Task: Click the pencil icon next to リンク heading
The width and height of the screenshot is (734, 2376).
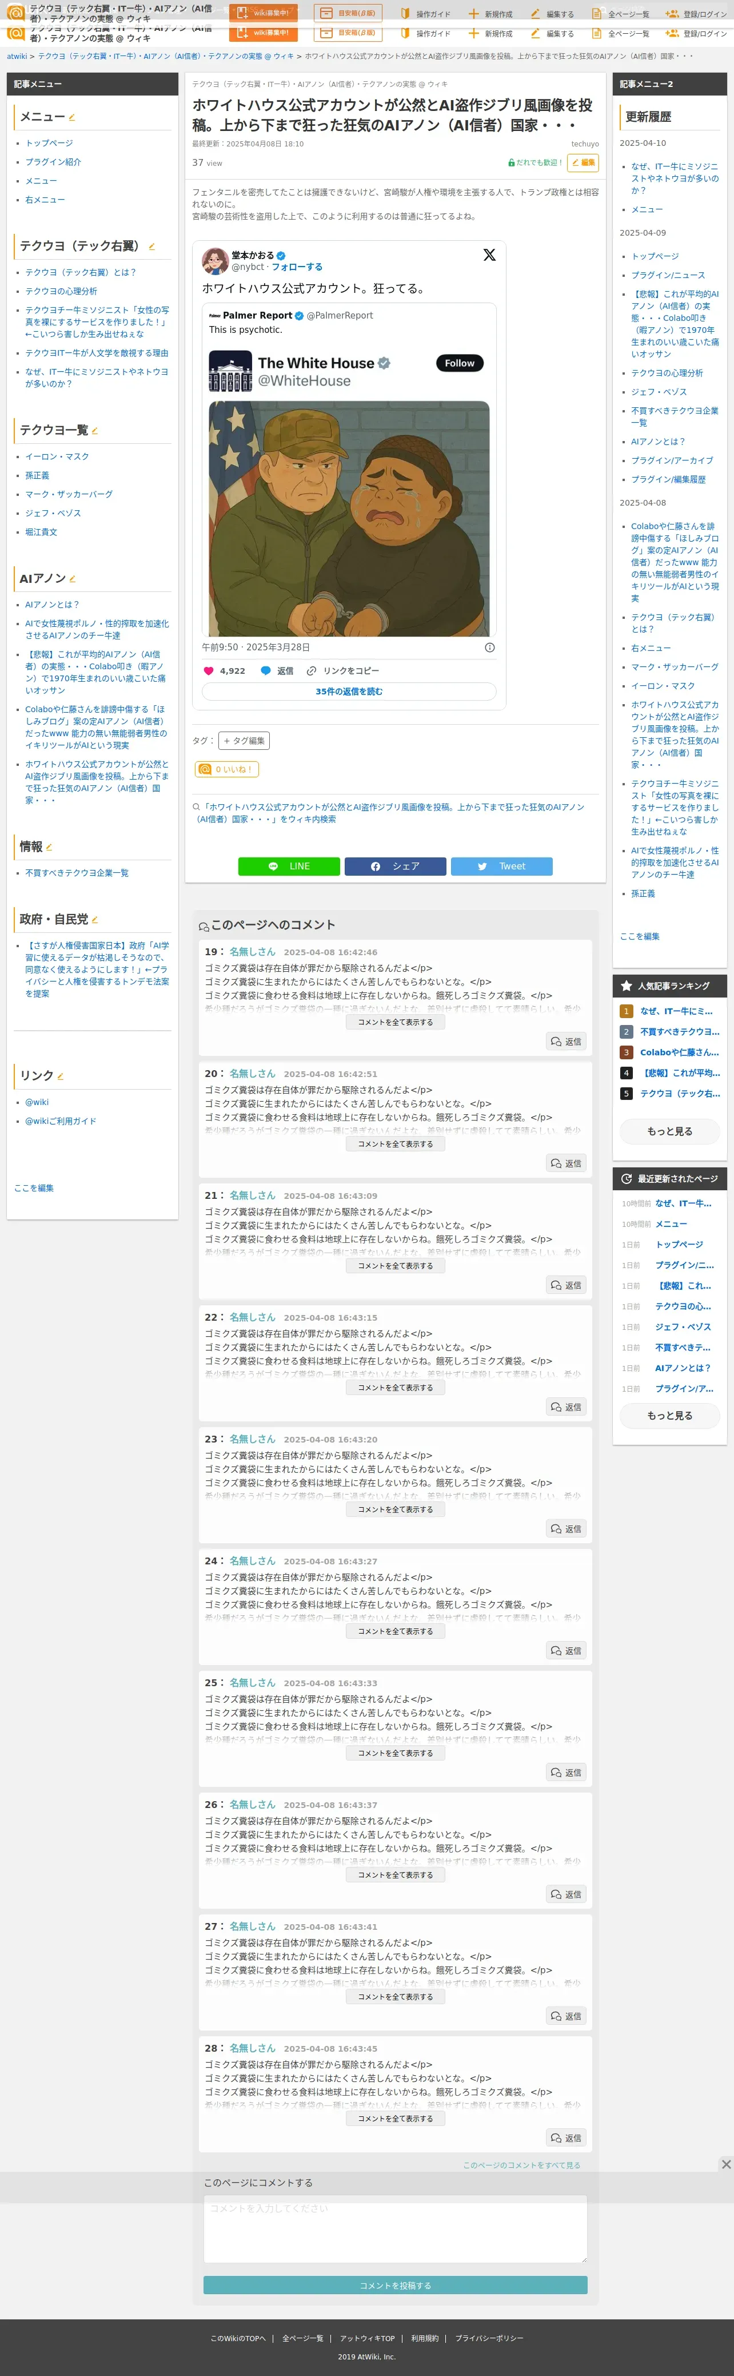Action: point(60,1076)
